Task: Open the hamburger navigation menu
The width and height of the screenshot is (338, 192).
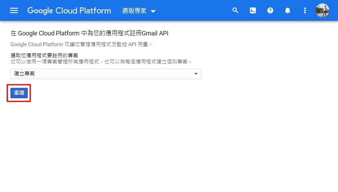Action: click(x=14, y=10)
